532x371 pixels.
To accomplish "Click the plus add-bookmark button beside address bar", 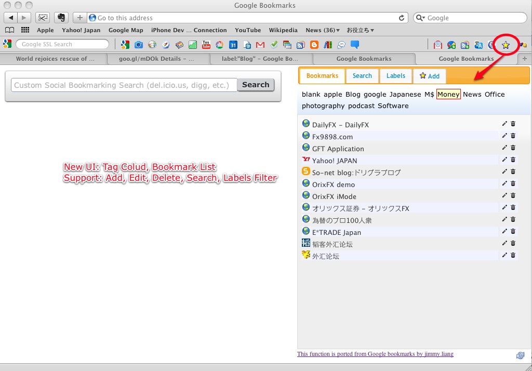I will (79, 18).
